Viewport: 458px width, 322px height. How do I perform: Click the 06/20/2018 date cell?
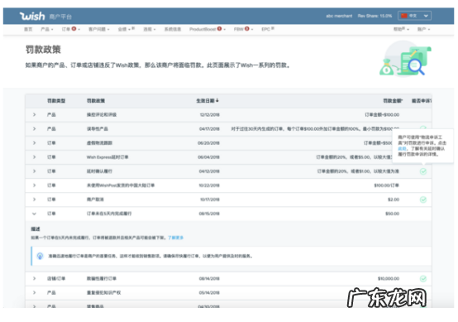coord(208,143)
